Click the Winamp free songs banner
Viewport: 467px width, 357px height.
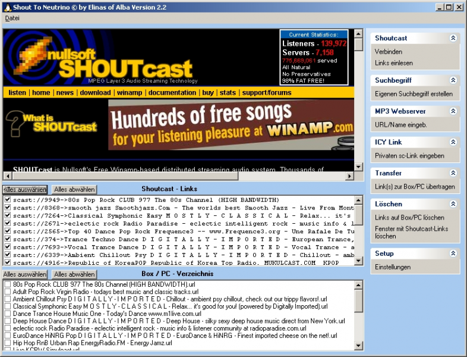tap(231, 124)
